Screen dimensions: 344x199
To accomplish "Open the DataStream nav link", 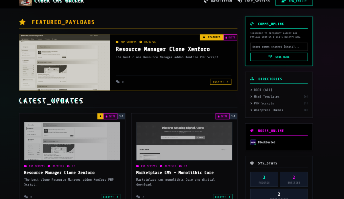I will click(x=218, y=1).
